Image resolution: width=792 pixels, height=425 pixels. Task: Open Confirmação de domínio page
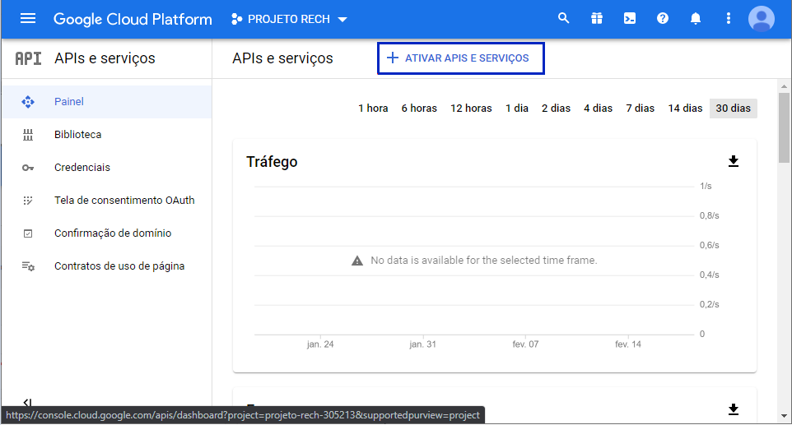[x=113, y=233]
